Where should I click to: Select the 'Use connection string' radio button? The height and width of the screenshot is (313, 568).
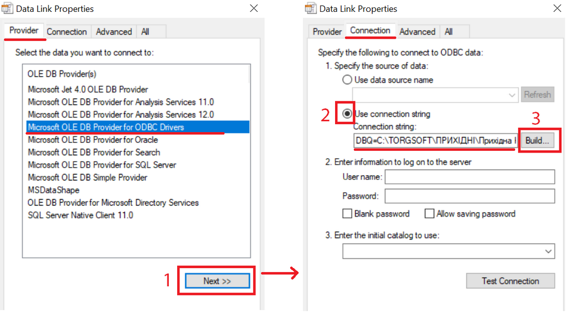point(347,114)
